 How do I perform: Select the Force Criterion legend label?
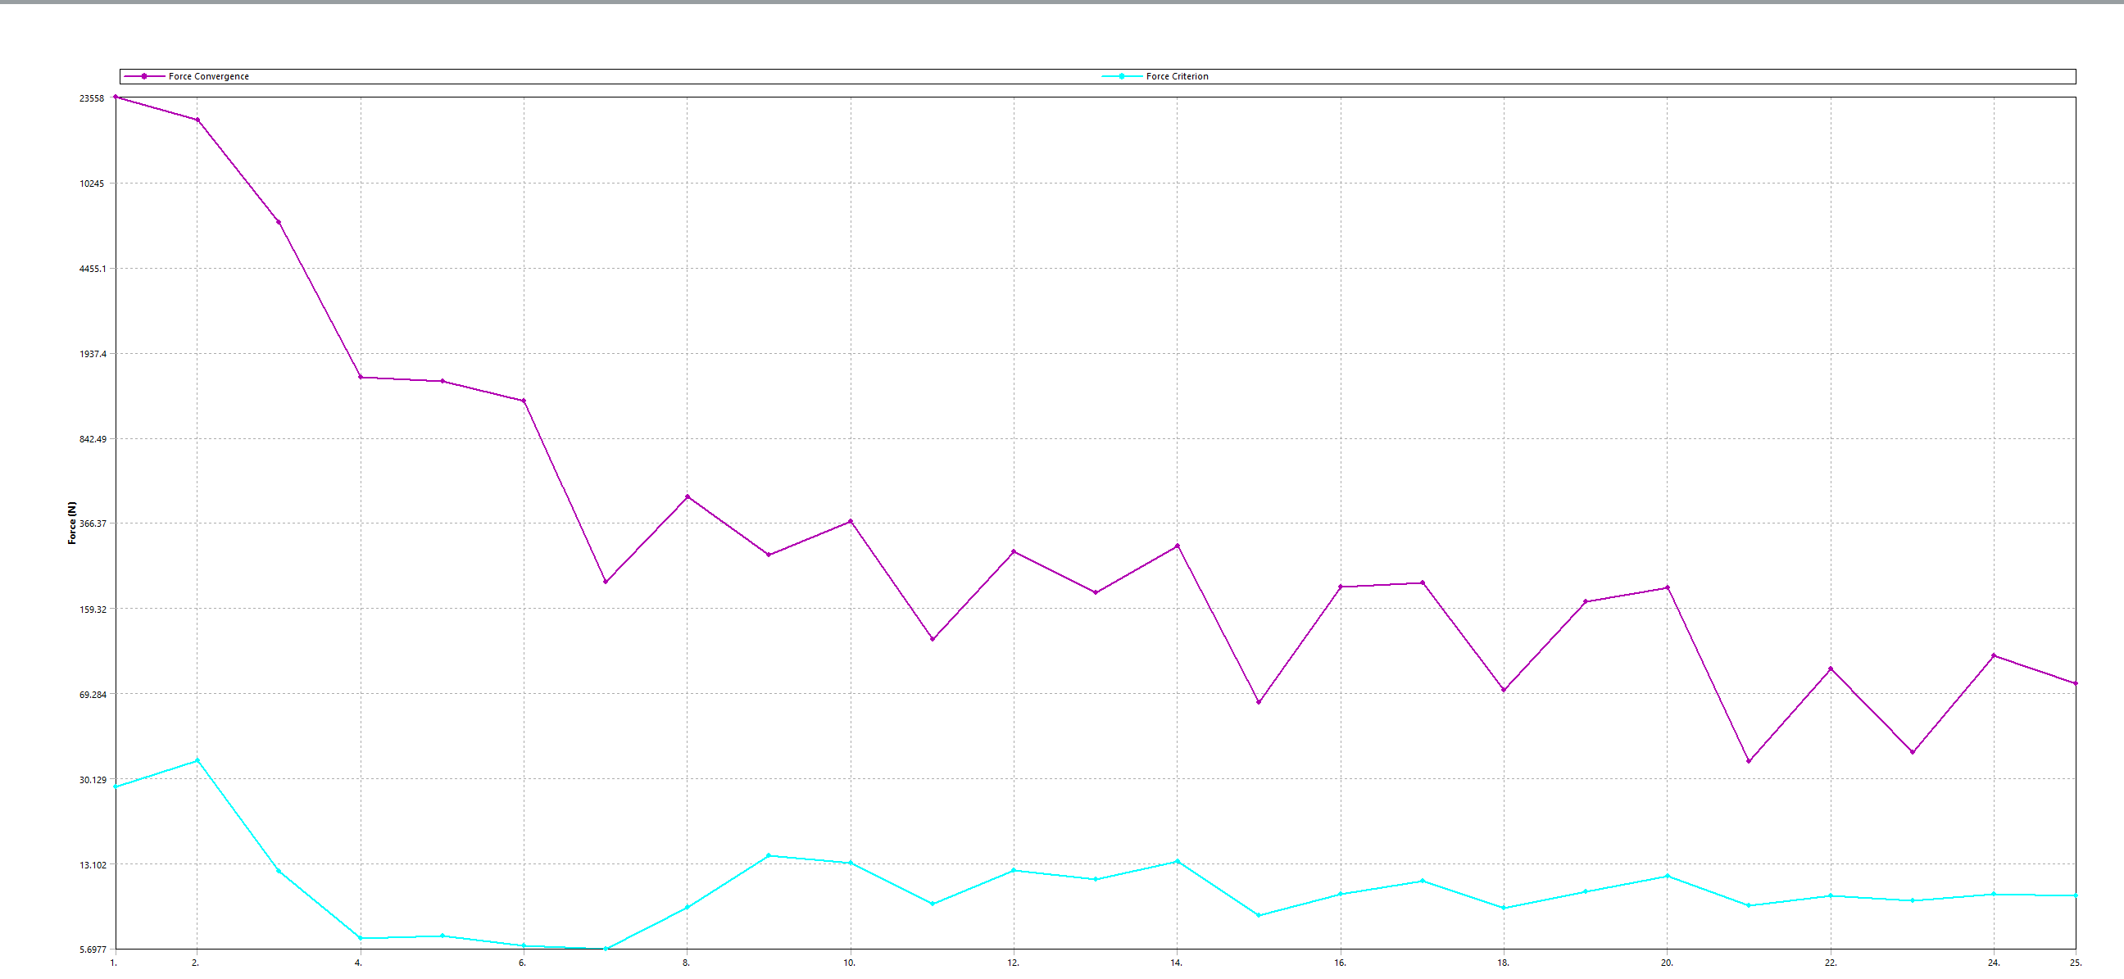point(1177,77)
